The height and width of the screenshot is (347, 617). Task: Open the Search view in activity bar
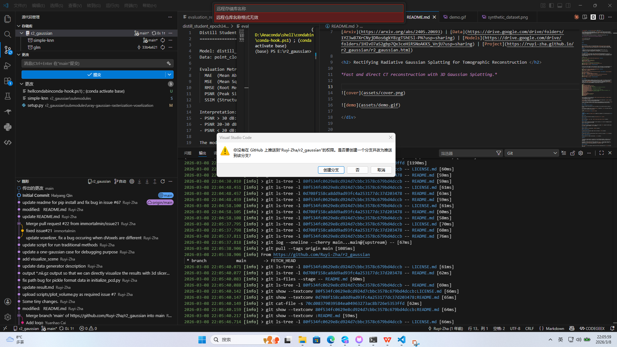8,34
